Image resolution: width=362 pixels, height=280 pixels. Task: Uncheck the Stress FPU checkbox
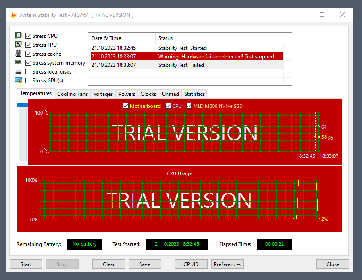click(28, 45)
